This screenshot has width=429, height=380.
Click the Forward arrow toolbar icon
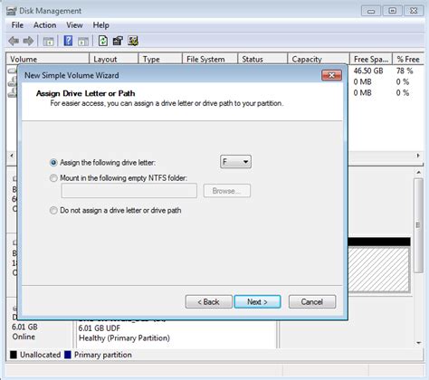click(28, 41)
